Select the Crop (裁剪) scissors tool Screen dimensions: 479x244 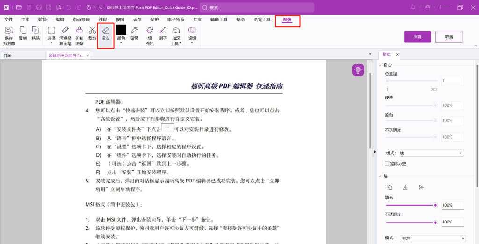(x=92, y=34)
